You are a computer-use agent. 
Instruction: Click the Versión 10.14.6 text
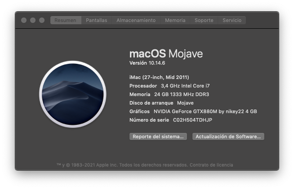pyautogui.click(x=147, y=63)
